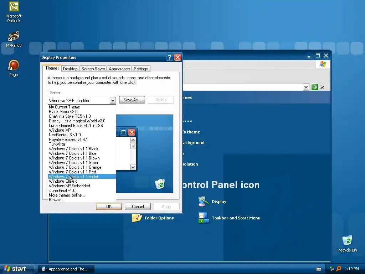The image size is (365, 274).
Task: Pick Windows 7 Colors v1.1 Green
Action: coord(82,163)
